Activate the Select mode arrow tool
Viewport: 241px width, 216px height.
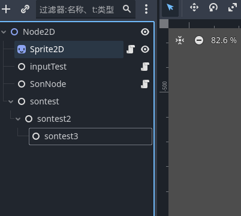coord(170,8)
